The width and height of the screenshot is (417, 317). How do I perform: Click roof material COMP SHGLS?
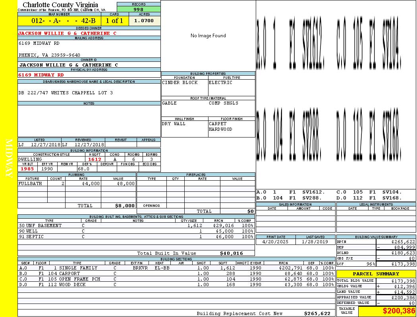click(224, 103)
